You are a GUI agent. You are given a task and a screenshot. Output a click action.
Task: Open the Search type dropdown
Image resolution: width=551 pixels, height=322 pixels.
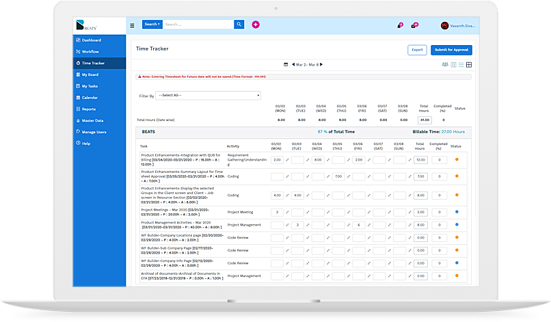(152, 24)
